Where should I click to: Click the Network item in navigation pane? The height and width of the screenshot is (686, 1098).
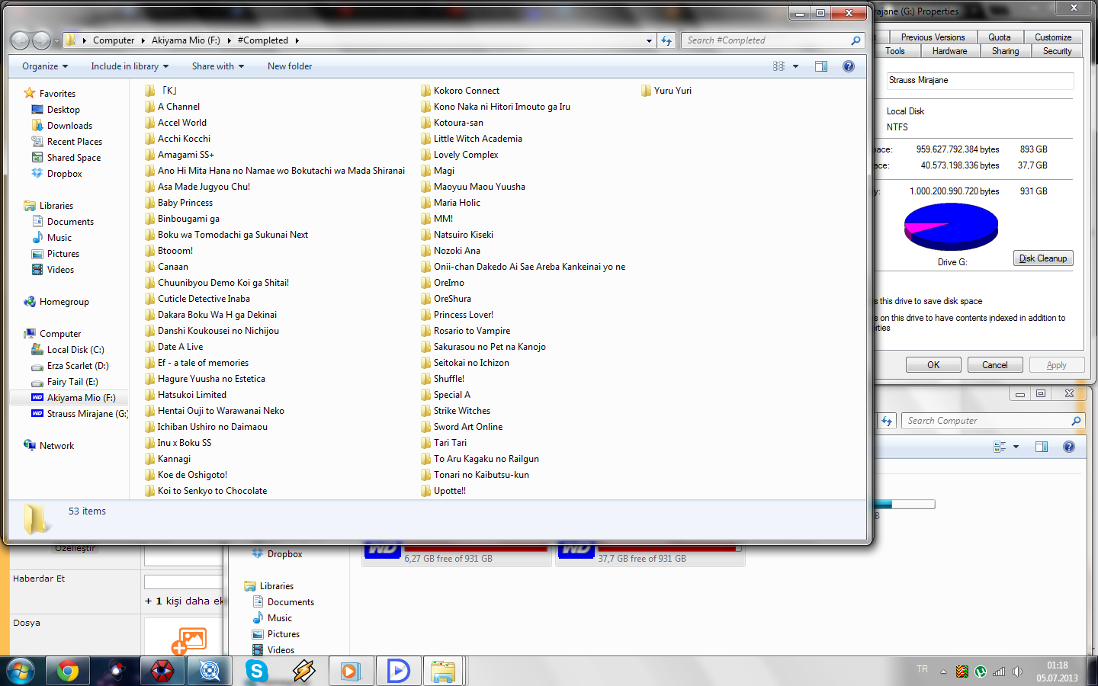tap(49, 446)
